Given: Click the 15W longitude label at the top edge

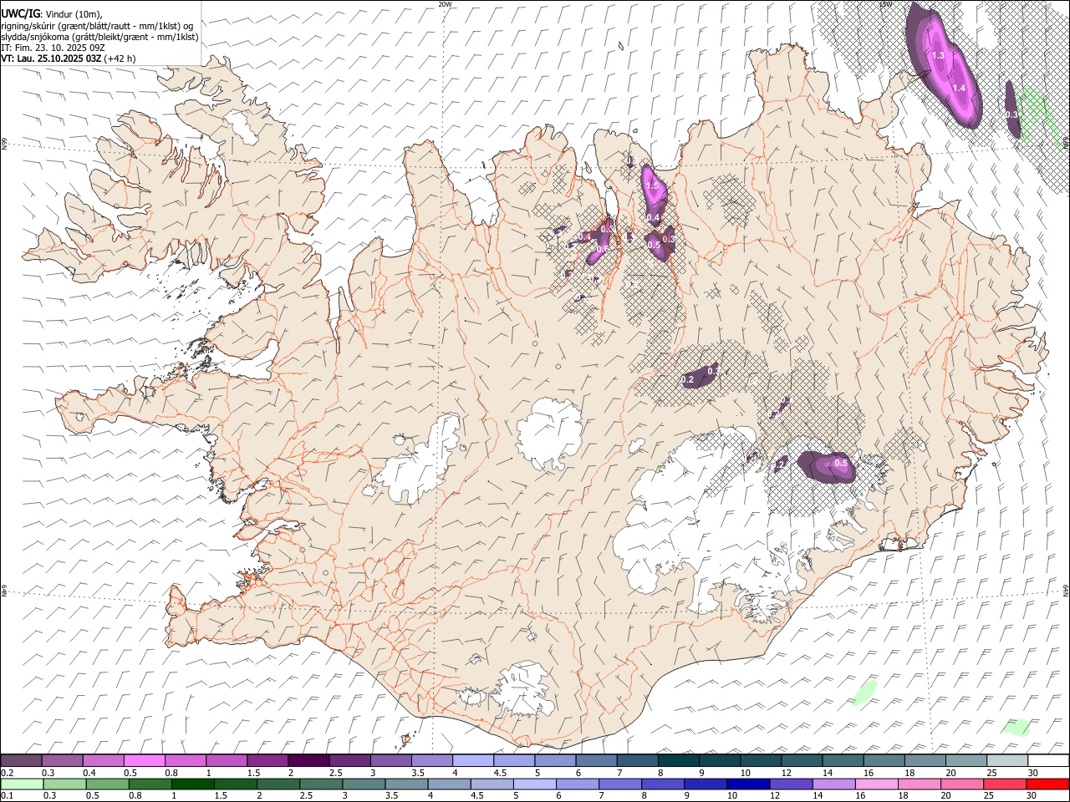Looking at the screenshot, I should point(886,4).
